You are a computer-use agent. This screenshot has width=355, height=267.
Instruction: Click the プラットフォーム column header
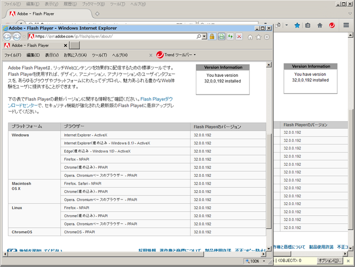pos(34,127)
